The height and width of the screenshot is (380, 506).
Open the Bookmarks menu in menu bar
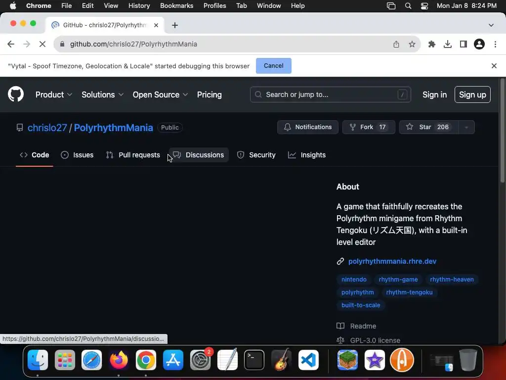(176, 6)
